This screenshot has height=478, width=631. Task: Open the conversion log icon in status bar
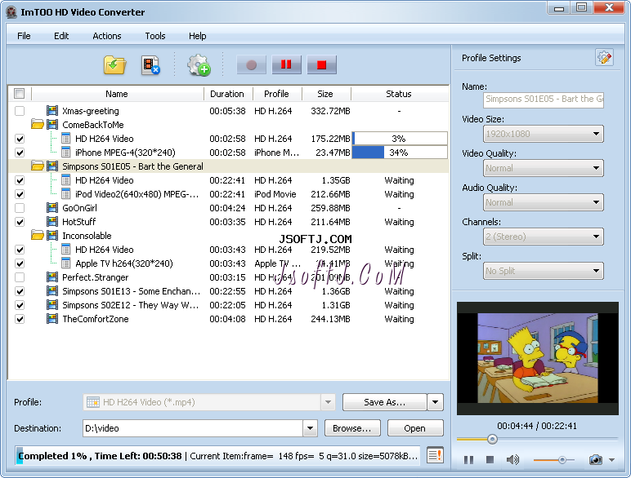(435, 455)
